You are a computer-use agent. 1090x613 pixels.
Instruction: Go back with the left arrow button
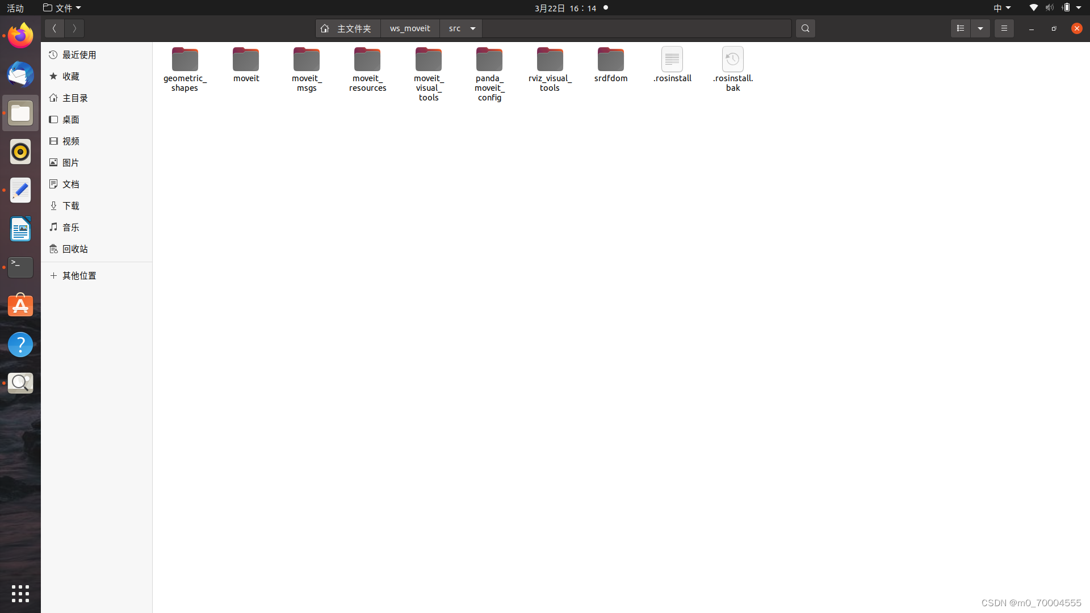tap(54, 28)
